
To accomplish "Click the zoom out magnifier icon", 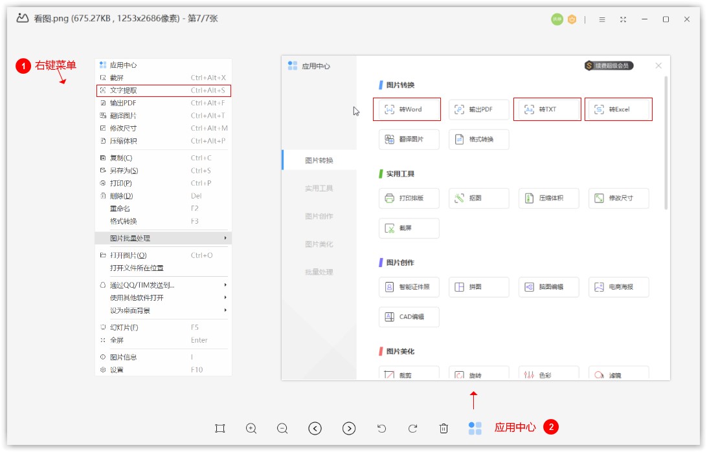I will coord(282,428).
